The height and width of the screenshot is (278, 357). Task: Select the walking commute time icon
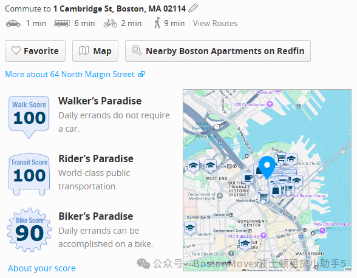[x=157, y=23]
